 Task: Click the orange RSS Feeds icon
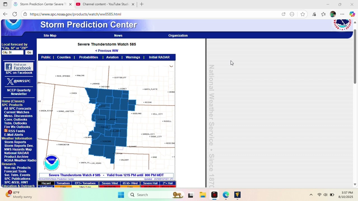tap(6, 131)
